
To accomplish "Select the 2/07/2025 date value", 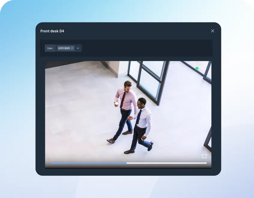I will [64, 48].
